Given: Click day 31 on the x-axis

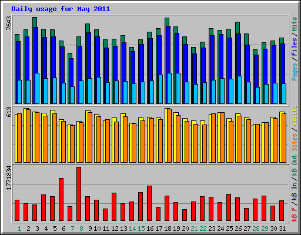Looking at the screenshot, I should pyautogui.click(x=282, y=229).
